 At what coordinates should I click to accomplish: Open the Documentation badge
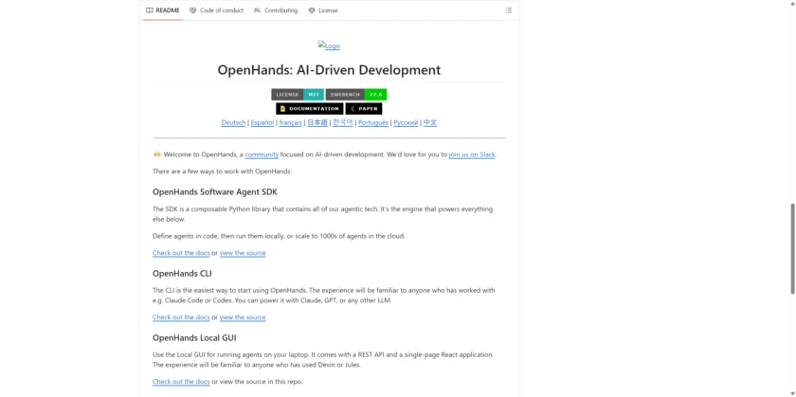click(310, 109)
